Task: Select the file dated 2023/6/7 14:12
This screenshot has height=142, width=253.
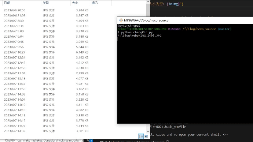Action: click(x=15, y=115)
